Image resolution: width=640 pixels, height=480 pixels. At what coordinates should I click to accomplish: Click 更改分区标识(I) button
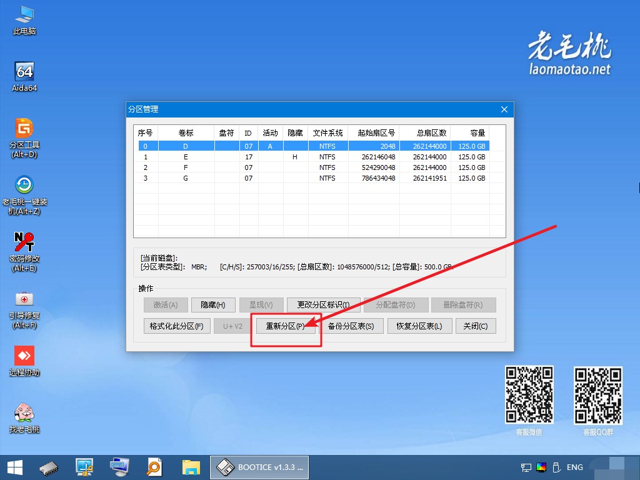pos(323,305)
